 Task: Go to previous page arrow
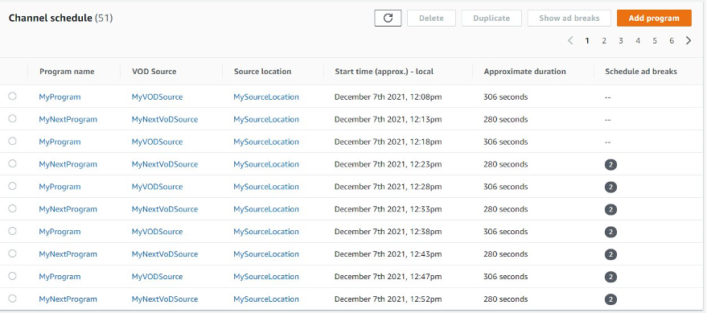pos(570,40)
